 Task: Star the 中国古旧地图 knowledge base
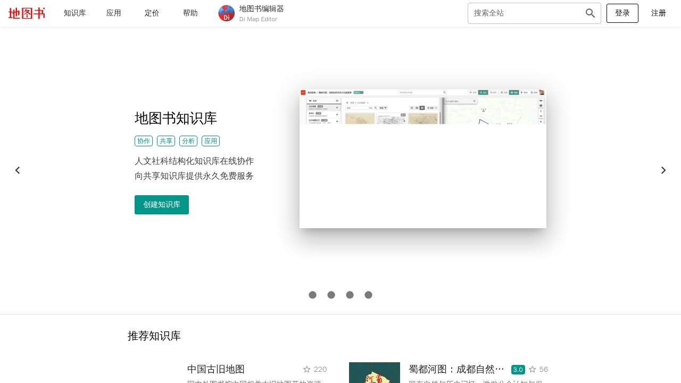coord(307,369)
